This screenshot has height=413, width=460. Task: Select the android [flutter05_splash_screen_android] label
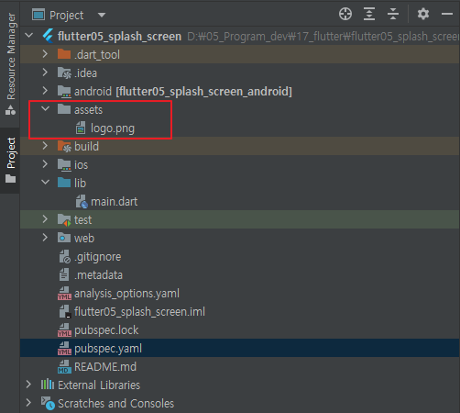pyautogui.click(x=183, y=92)
